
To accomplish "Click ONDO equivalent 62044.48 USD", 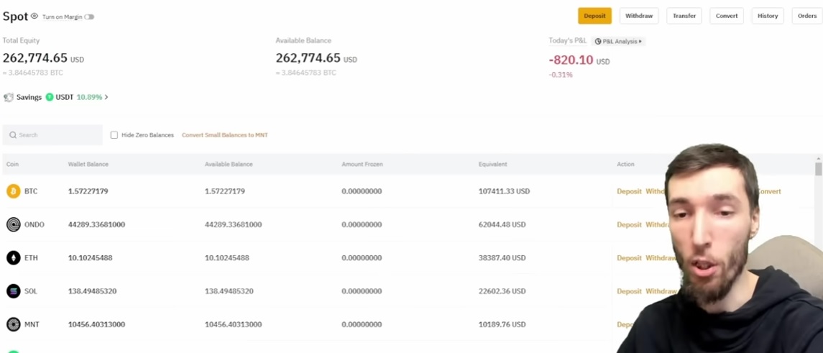I will click(x=502, y=224).
